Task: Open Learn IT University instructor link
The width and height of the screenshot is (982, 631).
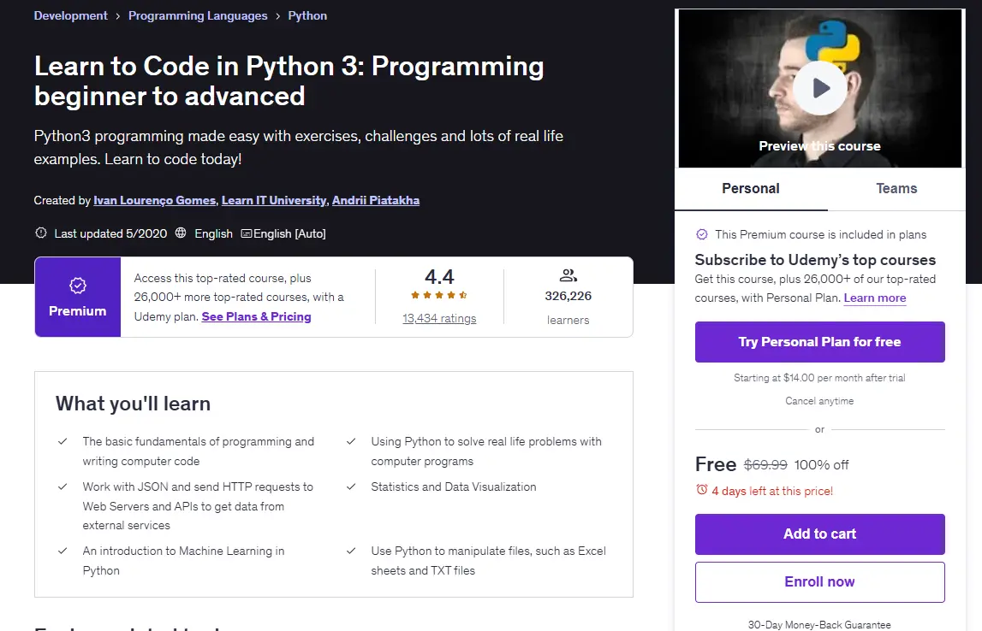Action: [274, 200]
